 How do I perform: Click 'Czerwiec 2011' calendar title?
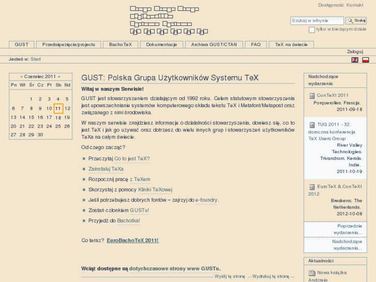40,77
